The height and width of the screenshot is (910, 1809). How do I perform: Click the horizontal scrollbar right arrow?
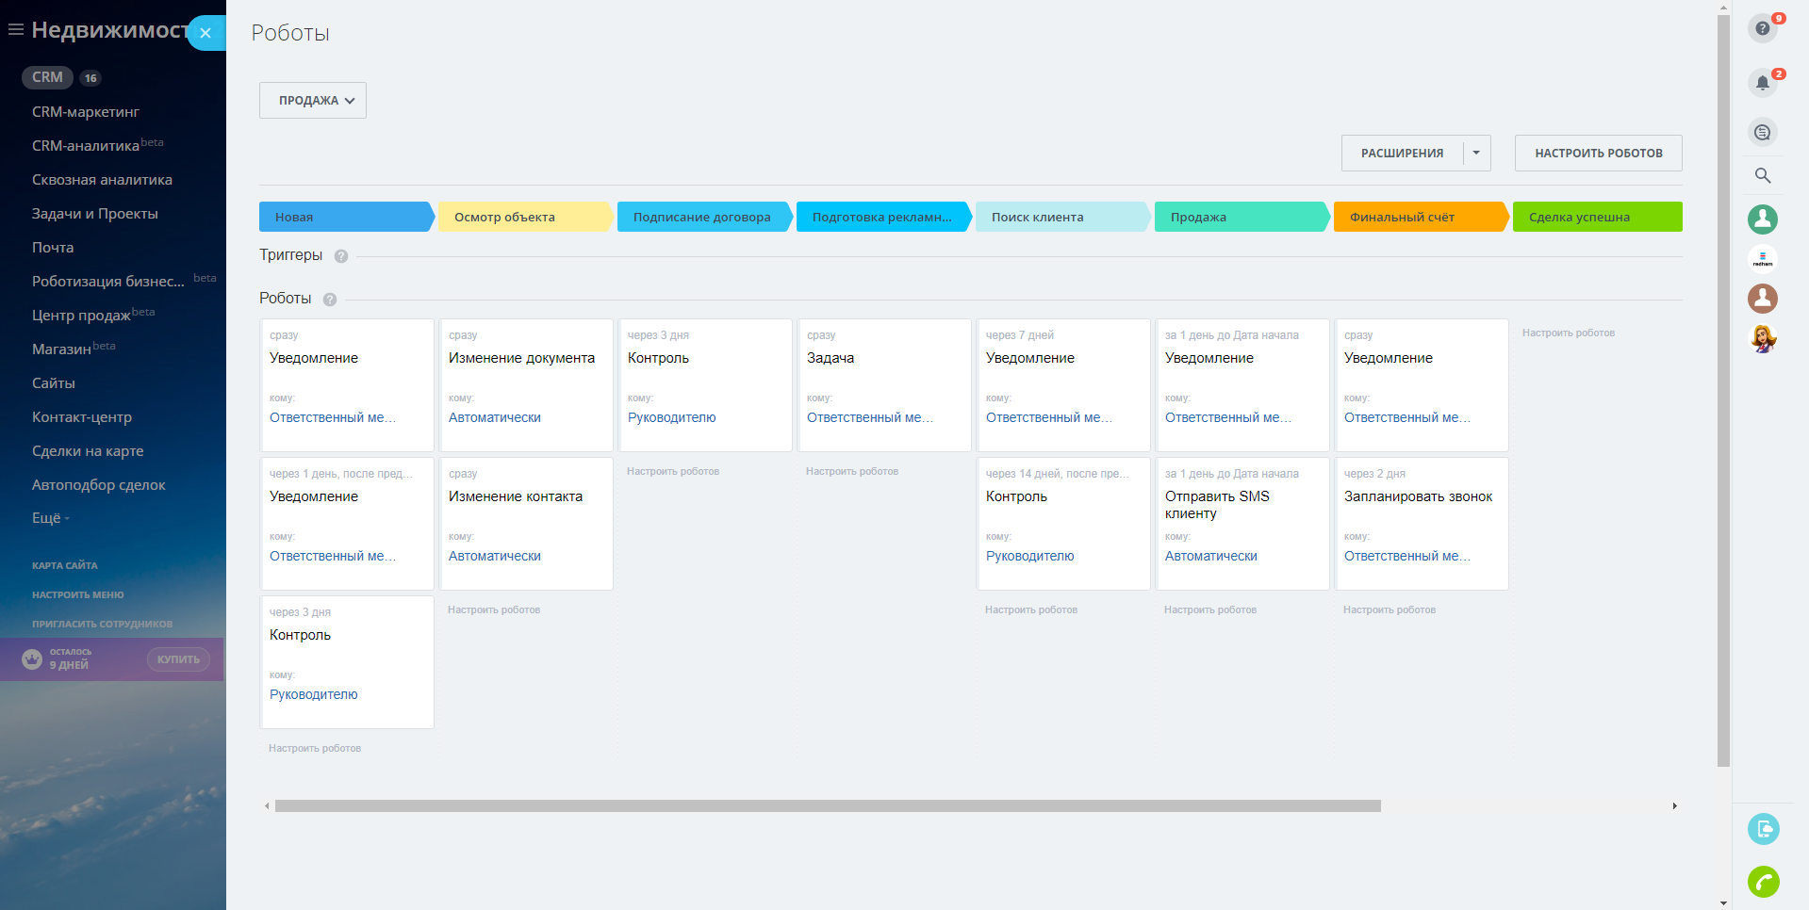click(x=1675, y=806)
